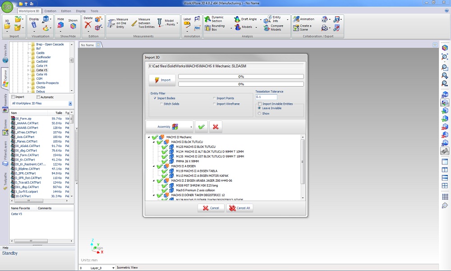This screenshot has height=271, width=451.
Task: Expand the Catia V5 folder
Action: pos(28,70)
